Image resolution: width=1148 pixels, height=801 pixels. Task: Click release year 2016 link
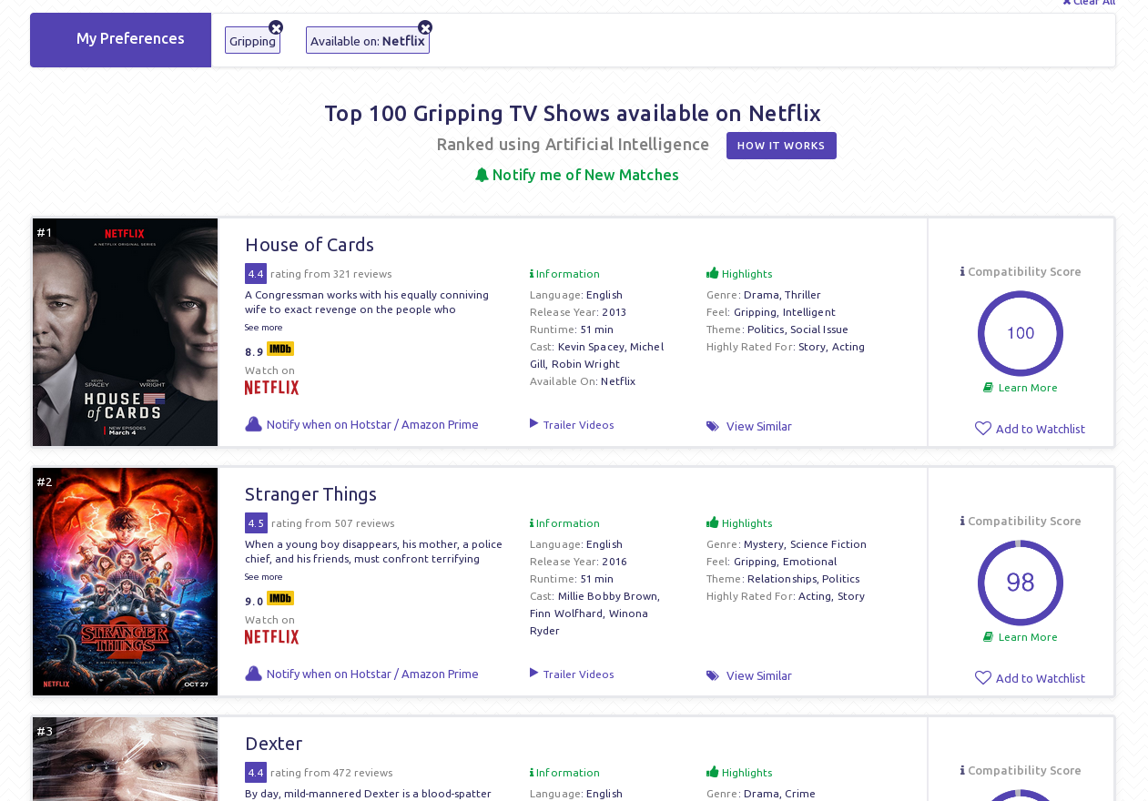tap(615, 562)
